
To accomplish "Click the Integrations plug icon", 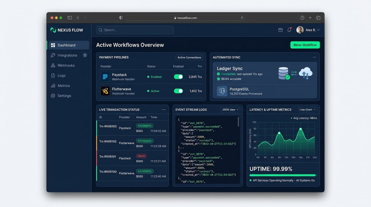I will pyautogui.click(x=53, y=55).
